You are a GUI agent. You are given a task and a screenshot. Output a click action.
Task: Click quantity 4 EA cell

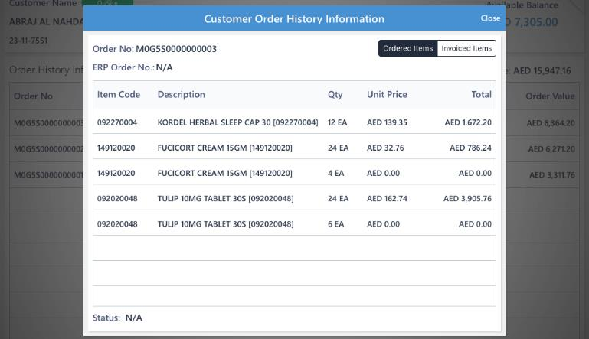335,173
